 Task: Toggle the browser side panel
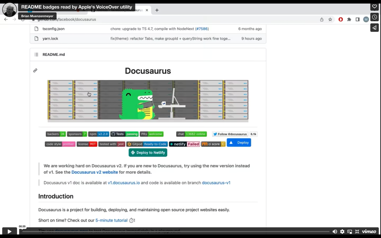pyautogui.click(x=357, y=20)
